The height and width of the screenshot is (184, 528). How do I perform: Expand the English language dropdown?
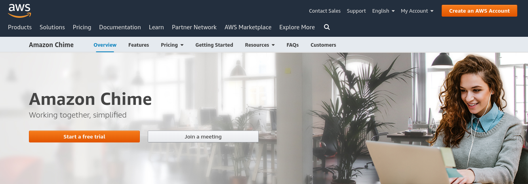(383, 11)
